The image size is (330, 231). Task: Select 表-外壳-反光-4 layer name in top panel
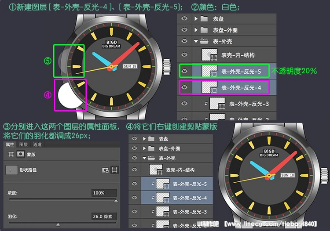(241, 87)
